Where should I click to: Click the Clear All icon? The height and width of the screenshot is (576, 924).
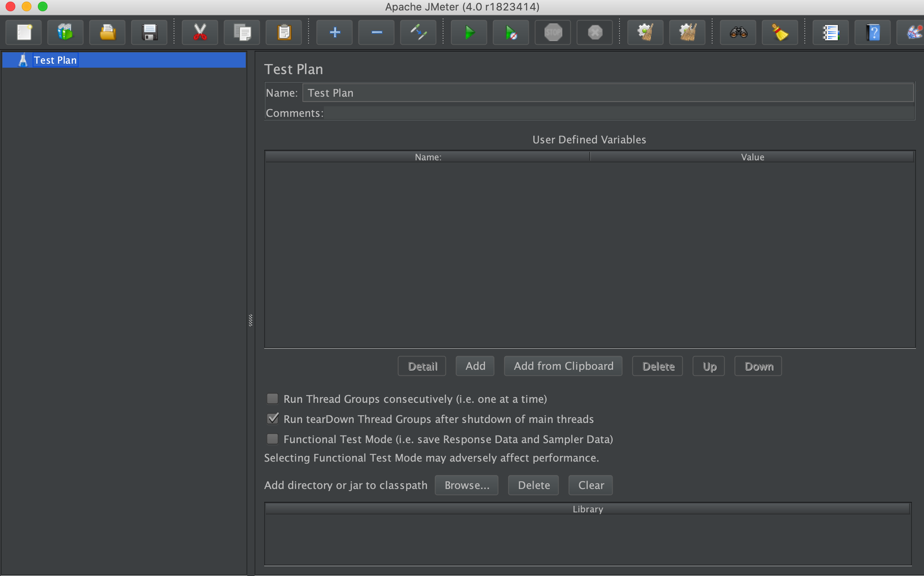click(x=687, y=32)
